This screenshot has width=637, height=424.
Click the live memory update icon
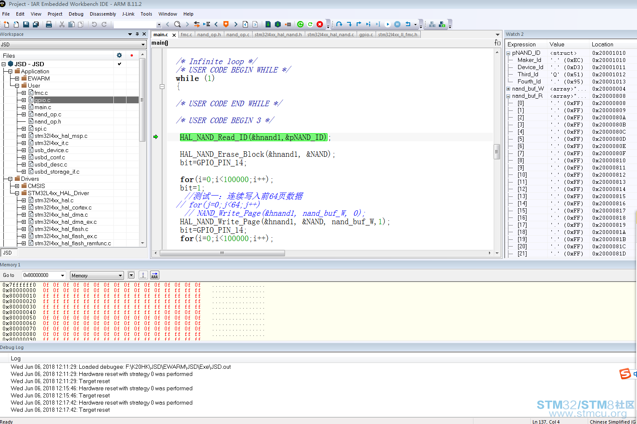point(155,275)
